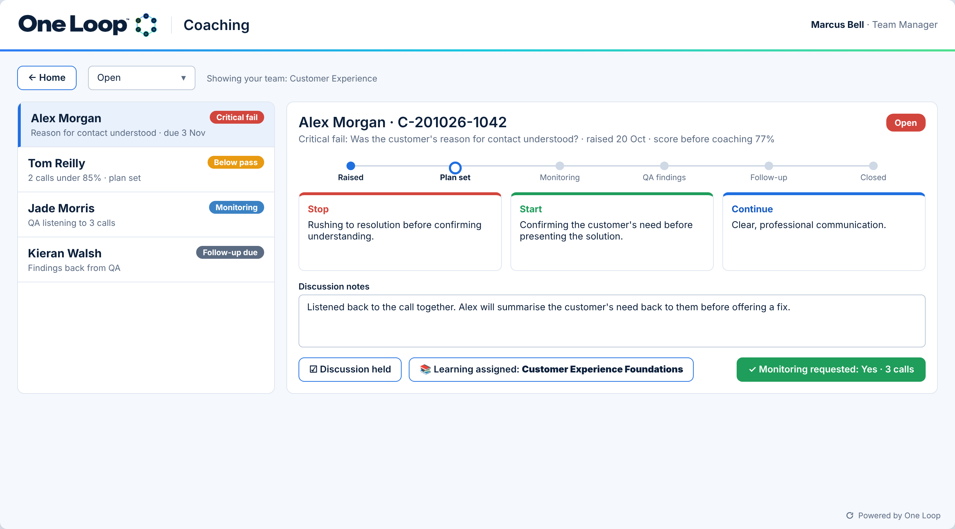The height and width of the screenshot is (529, 955).
Task: Click the Follow-up due badge
Action: [x=230, y=252]
